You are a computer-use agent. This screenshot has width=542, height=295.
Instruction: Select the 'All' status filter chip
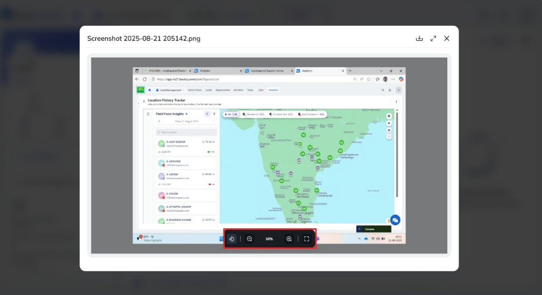[231, 114]
